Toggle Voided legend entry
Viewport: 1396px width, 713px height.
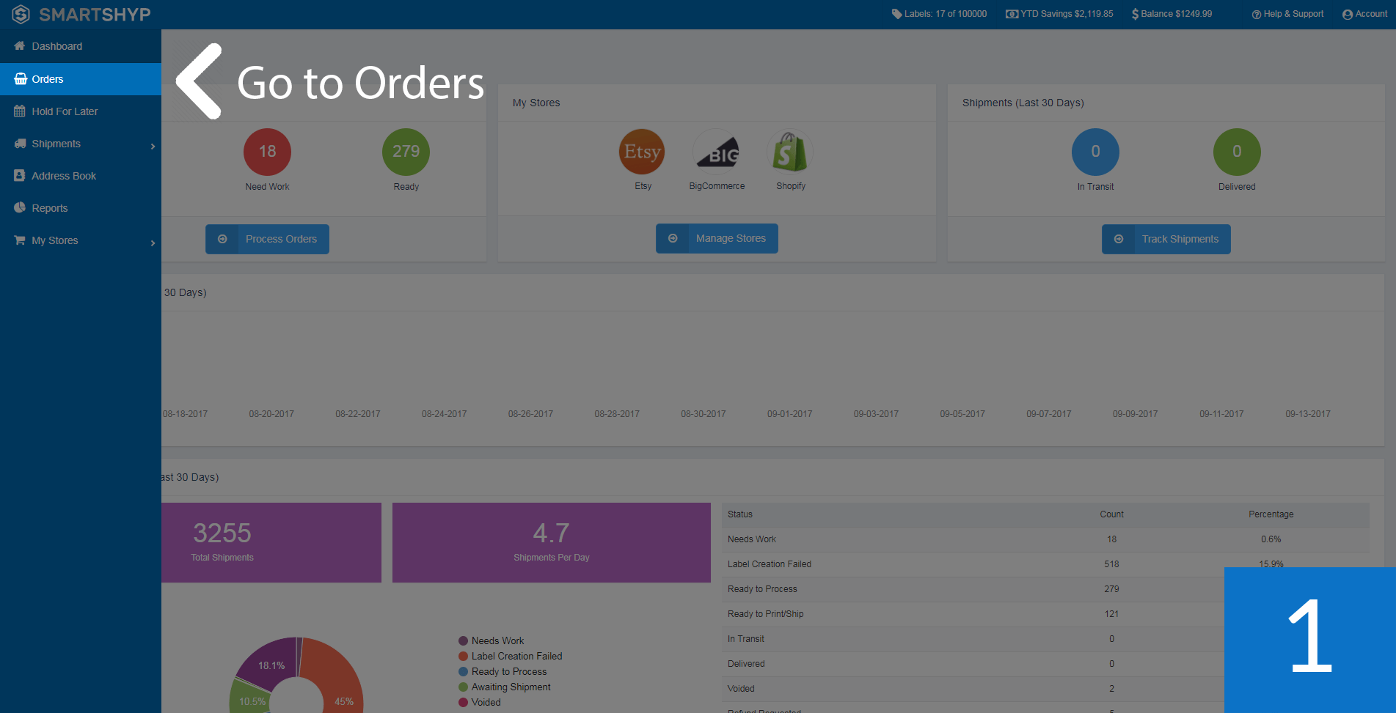click(x=480, y=703)
